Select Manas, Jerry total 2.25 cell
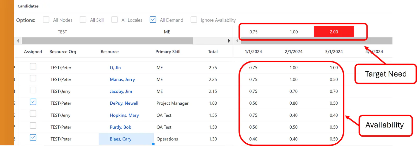Screen dimensions: 417x146 pos(213,80)
